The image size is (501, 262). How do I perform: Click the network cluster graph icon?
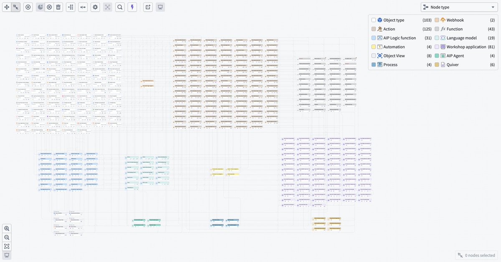[x=108, y=7]
